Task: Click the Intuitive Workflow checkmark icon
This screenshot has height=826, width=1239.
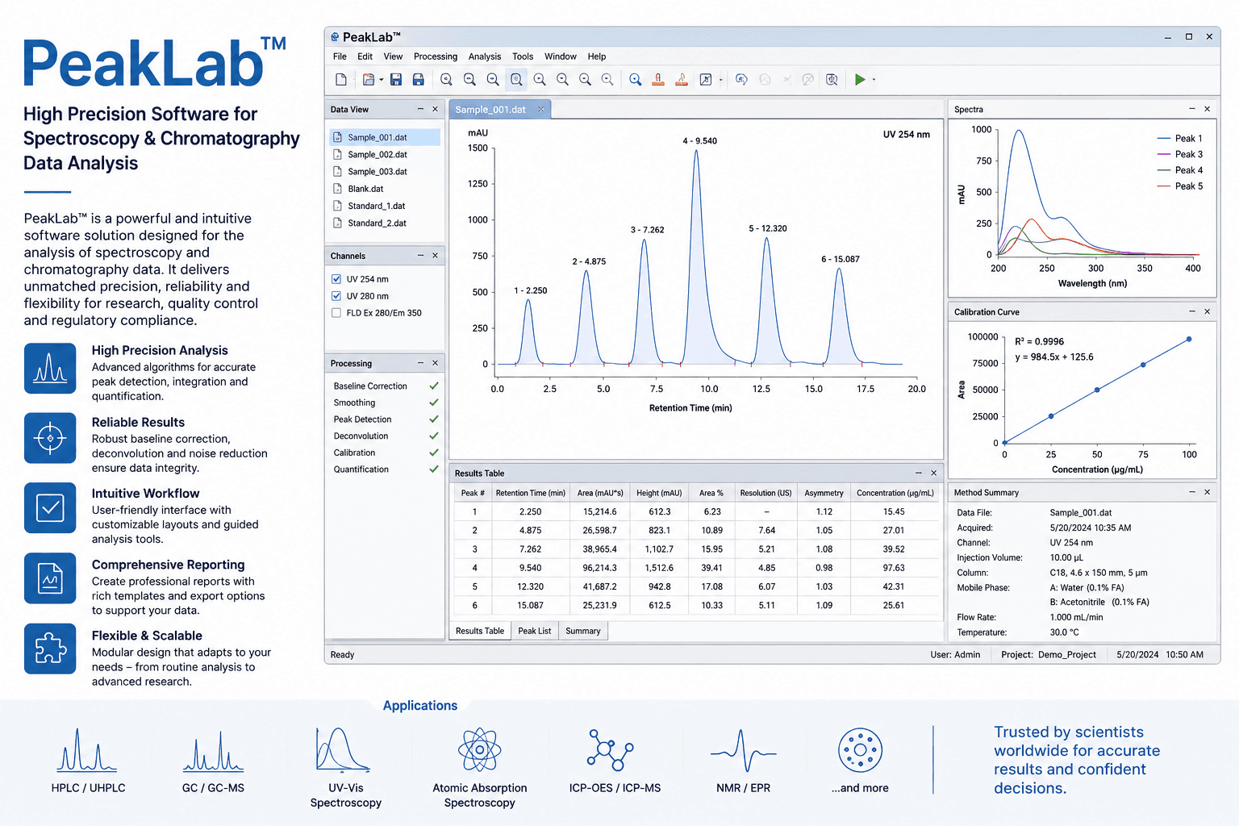Action: click(50, 508)
